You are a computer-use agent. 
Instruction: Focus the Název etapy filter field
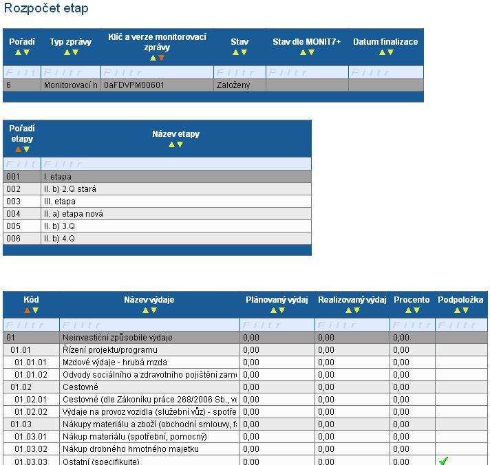click(176, 164)
